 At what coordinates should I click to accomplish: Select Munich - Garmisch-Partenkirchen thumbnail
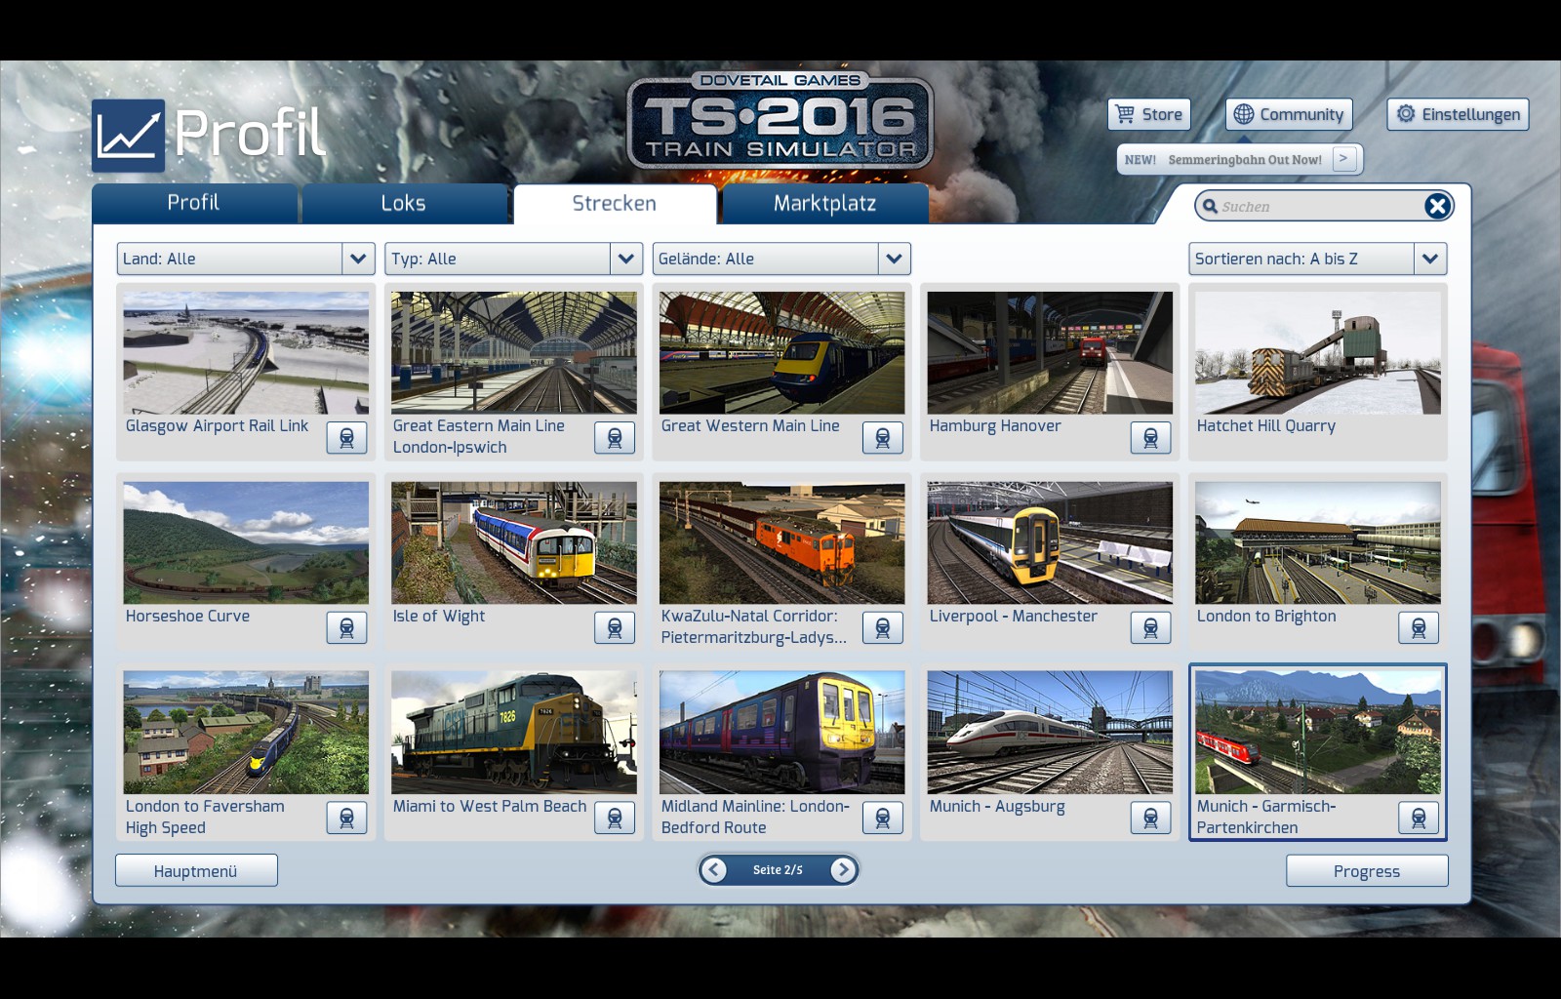click(x=1318, y=732)
